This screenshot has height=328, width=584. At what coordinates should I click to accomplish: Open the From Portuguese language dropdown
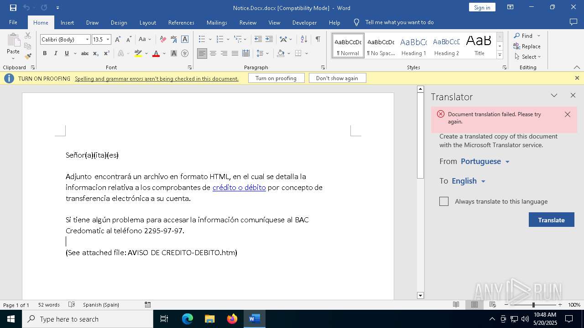485,161
